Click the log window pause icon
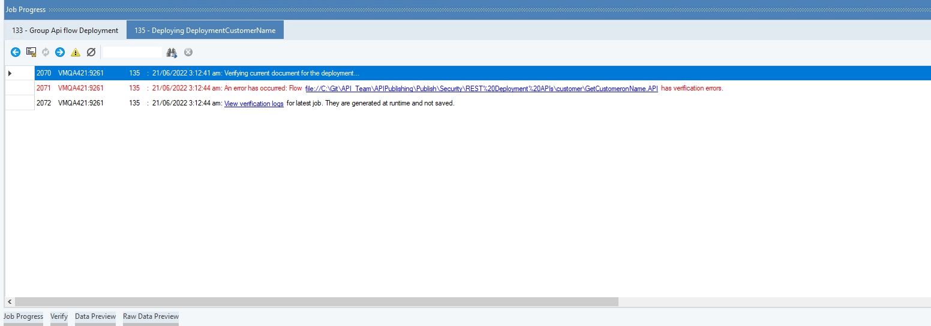Screen dimensions: 931x326 click(x=31, y=52)
